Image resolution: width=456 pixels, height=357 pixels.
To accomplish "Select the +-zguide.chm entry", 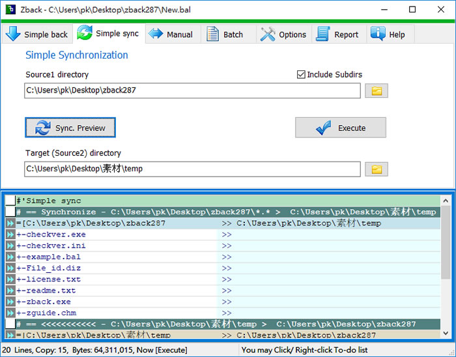I will coord(46,313).
